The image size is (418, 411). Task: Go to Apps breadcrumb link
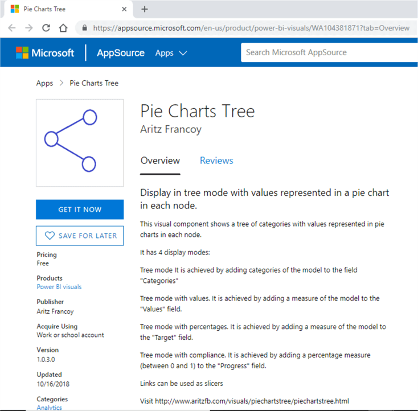[44, 83]
